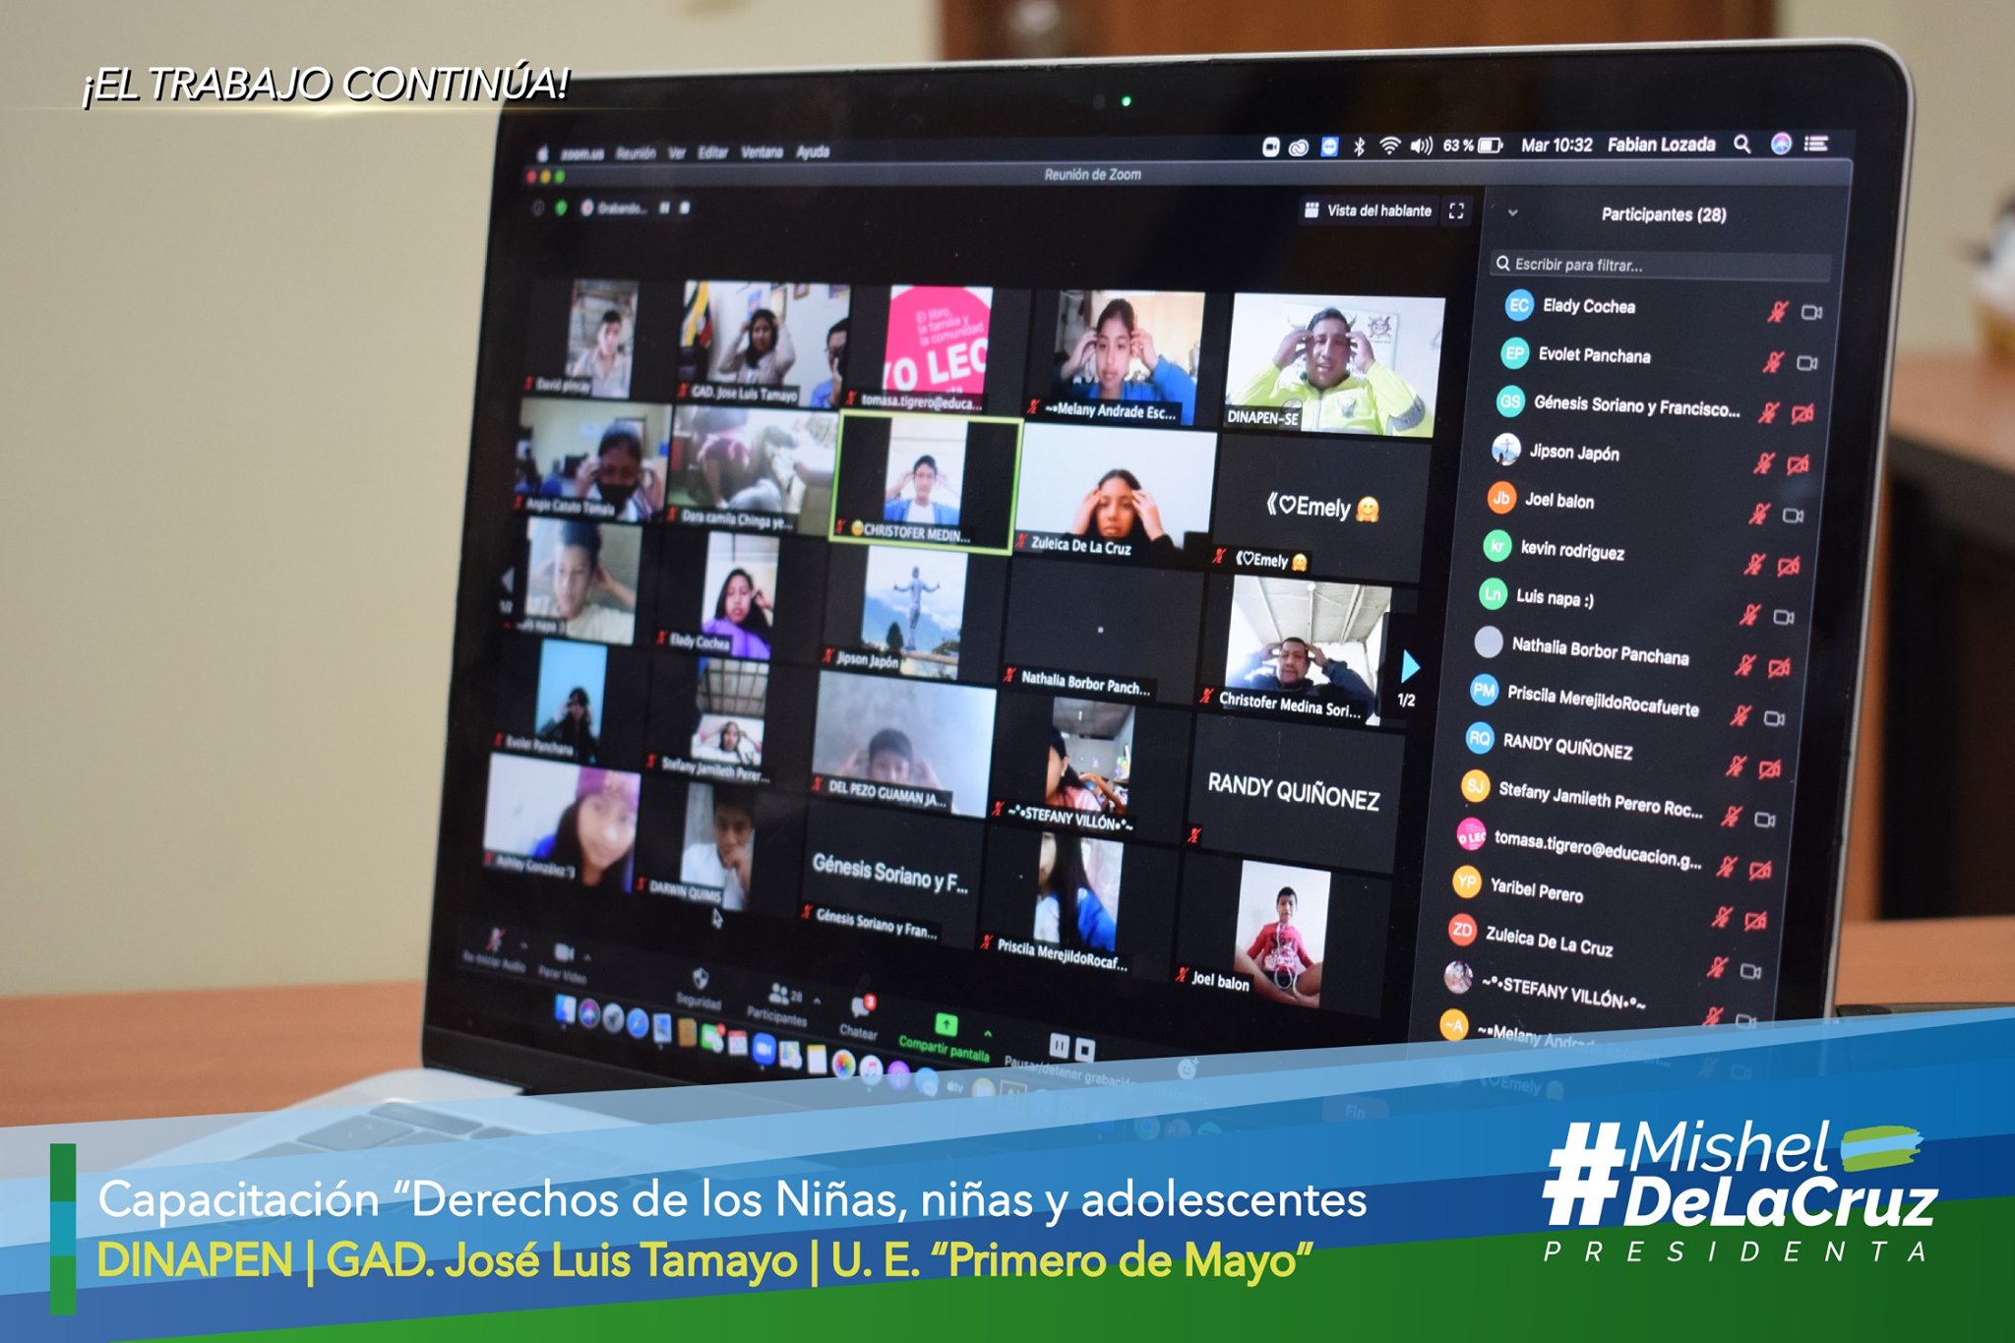Enter full screen with the expand icon
Image resolution: width=2015 pixels, height=1343 pixels.
click(1456, 211)
